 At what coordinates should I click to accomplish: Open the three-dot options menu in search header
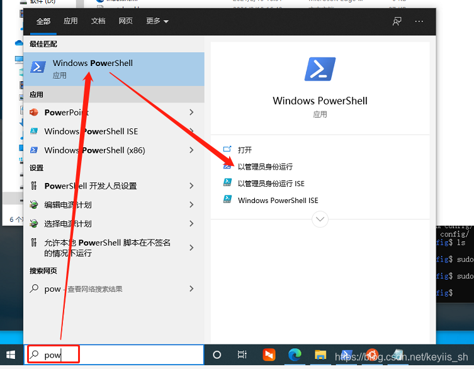point(419,21)
